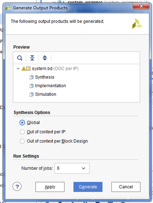The height and width of the screenshot is (203, 153).
Task: Click the Simulation output product icon
Action: [x=32, y=94]
